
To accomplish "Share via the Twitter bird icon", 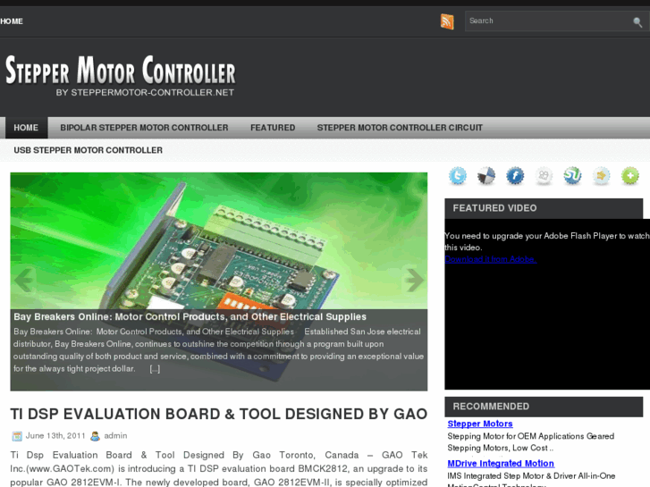I will pyautogui.click(x=458, y=176).
